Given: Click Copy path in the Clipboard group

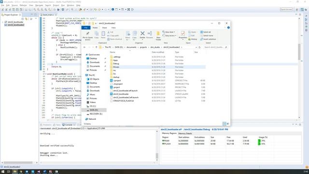Looking at the screenshot, I should [113, 36].
